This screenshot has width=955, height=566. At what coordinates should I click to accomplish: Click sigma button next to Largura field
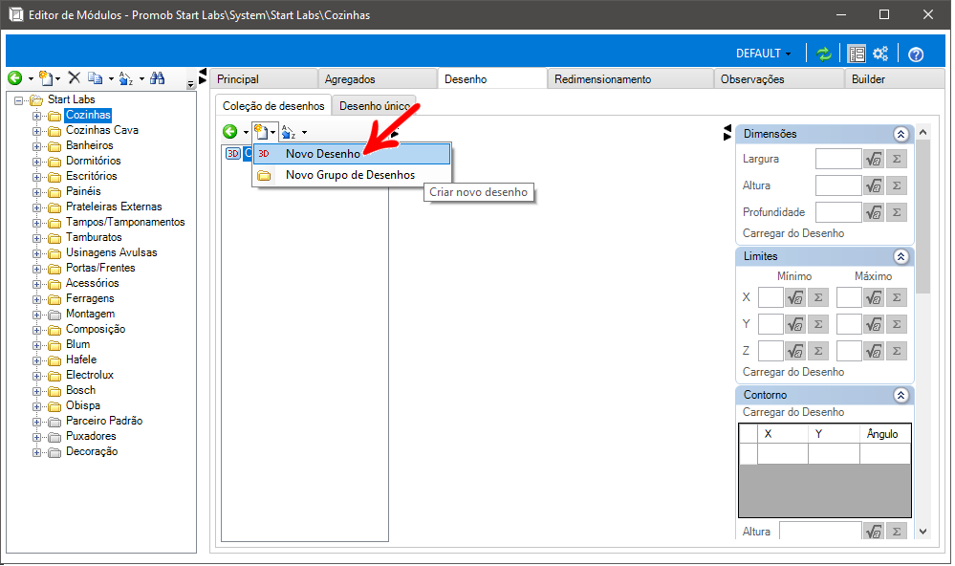click(x=897, y=159)
